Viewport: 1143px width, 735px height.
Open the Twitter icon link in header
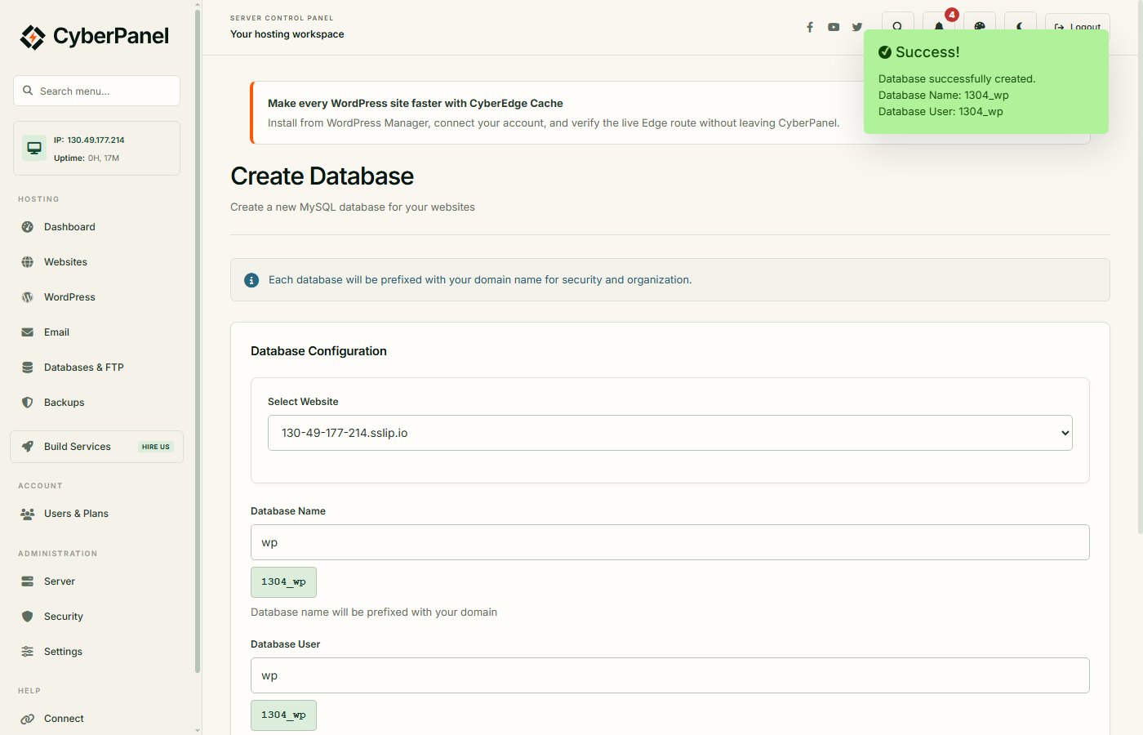857,27
